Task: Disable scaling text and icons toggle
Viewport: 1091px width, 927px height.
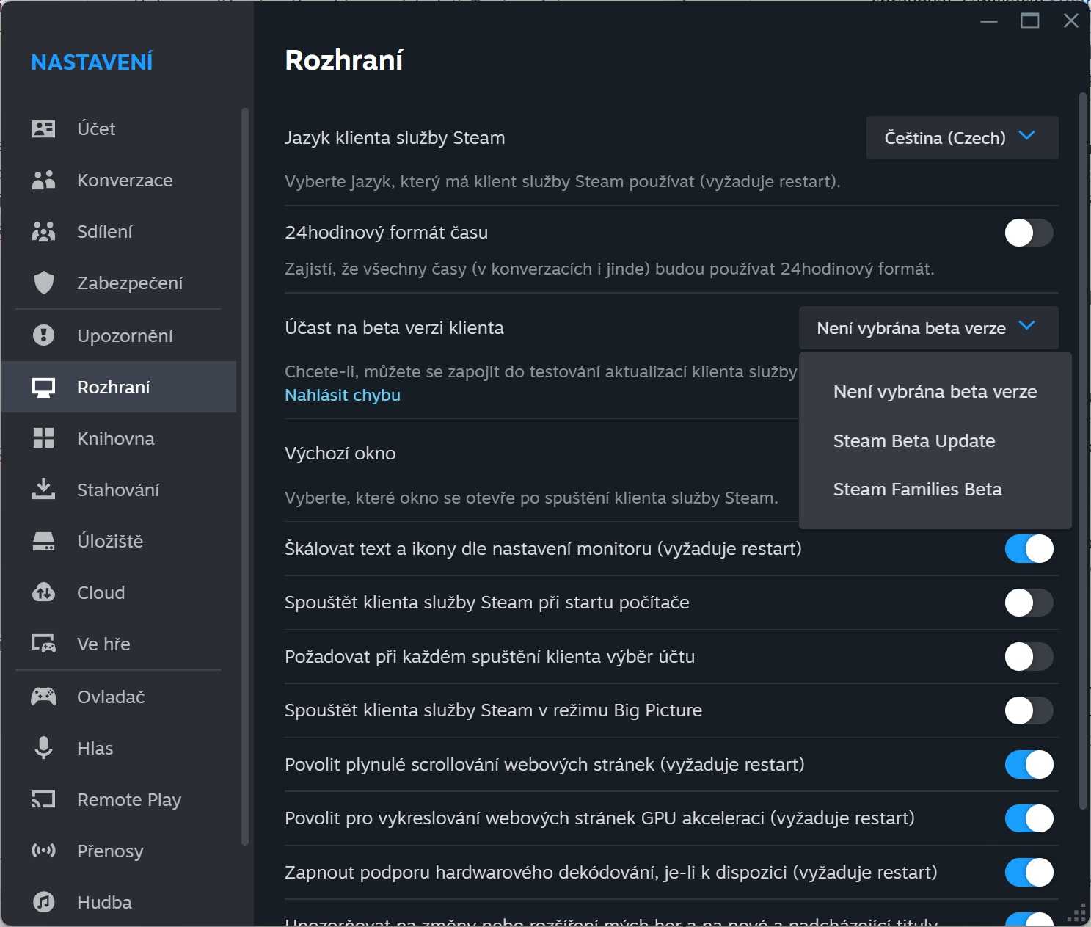Action: (x=1028, y=549)
